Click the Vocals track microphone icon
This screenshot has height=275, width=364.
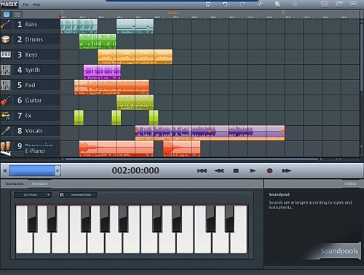click(x=6, y=131)
